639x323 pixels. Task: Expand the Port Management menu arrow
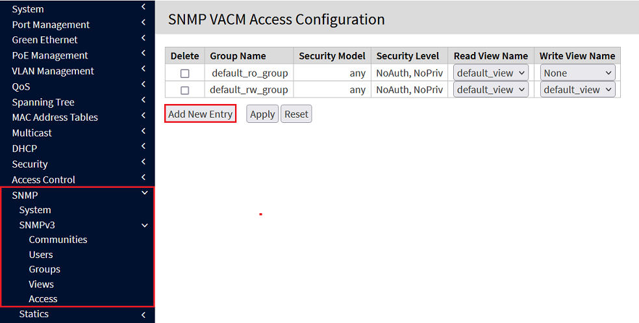tap(143, 23)
